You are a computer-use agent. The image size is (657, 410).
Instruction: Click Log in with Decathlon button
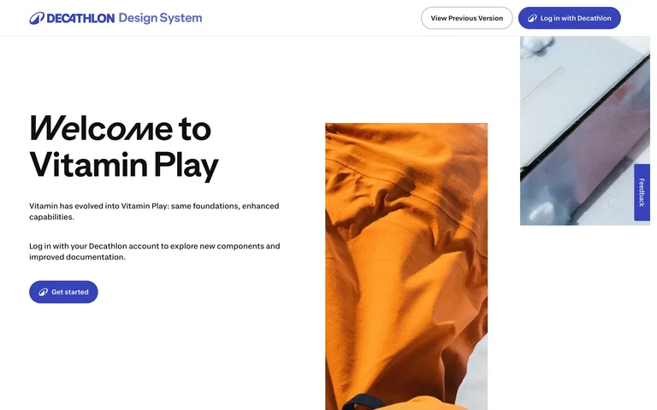570,18
